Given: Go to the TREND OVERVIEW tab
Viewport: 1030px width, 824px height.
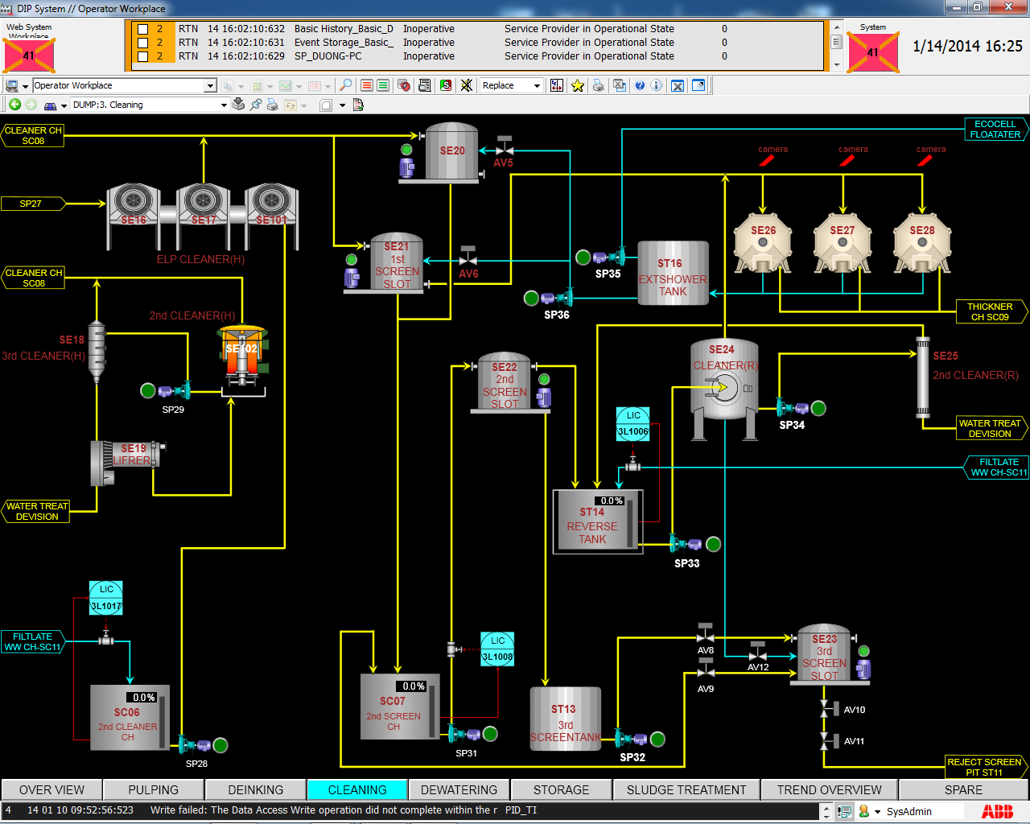Looking at the screenshot, I should pos(829,790).
